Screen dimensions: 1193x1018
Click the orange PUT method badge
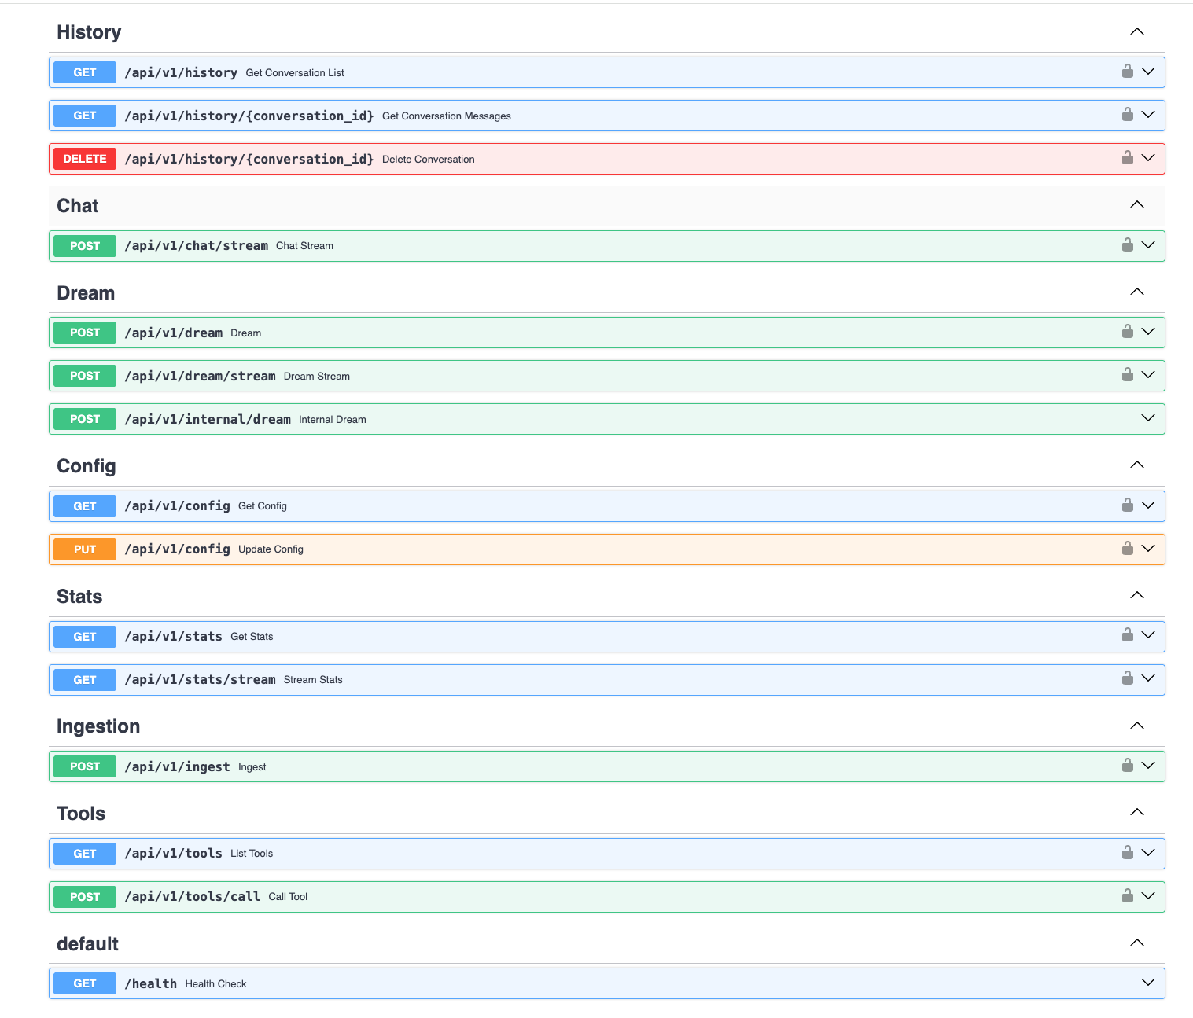[x=85, y=549]
